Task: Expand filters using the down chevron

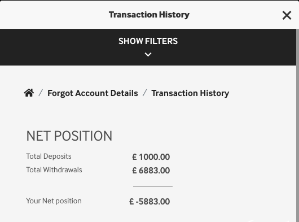Action: pos(148,55)
